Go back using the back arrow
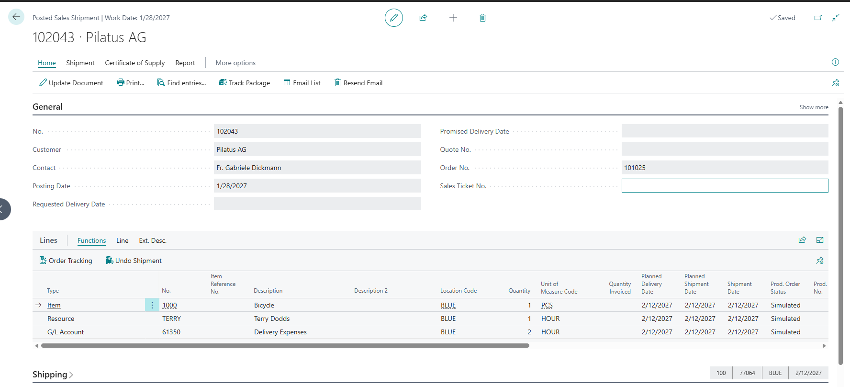 (x=16, y=17)
